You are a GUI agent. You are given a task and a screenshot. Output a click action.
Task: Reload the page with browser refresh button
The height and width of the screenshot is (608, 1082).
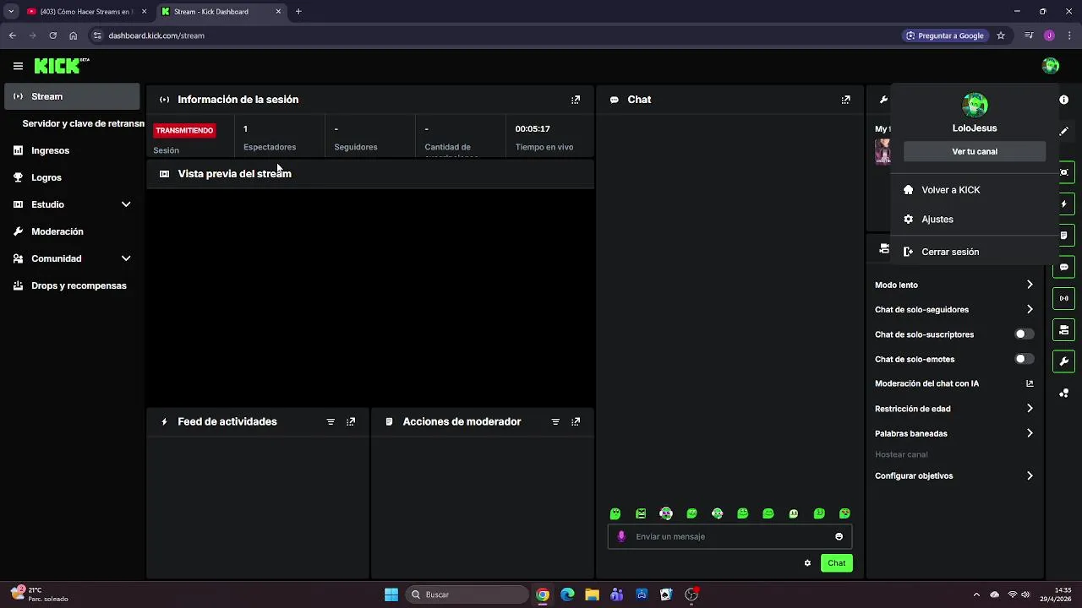coord(52,35)
